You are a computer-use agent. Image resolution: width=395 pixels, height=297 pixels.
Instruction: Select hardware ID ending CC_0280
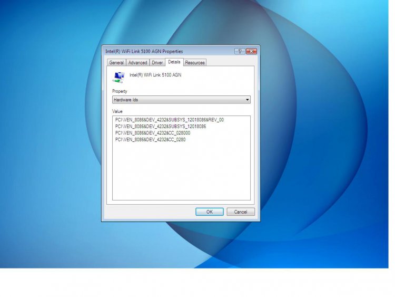click(151, 140)
